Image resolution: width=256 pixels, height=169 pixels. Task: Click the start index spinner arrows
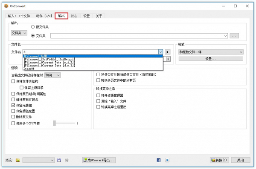click(169, 59)
